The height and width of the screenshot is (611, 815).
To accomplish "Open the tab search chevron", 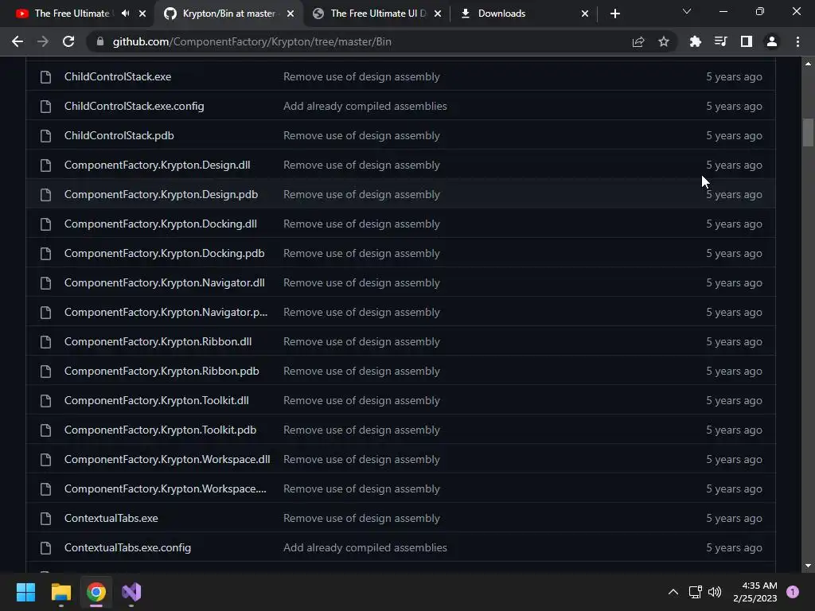I will tap(687, 11).
